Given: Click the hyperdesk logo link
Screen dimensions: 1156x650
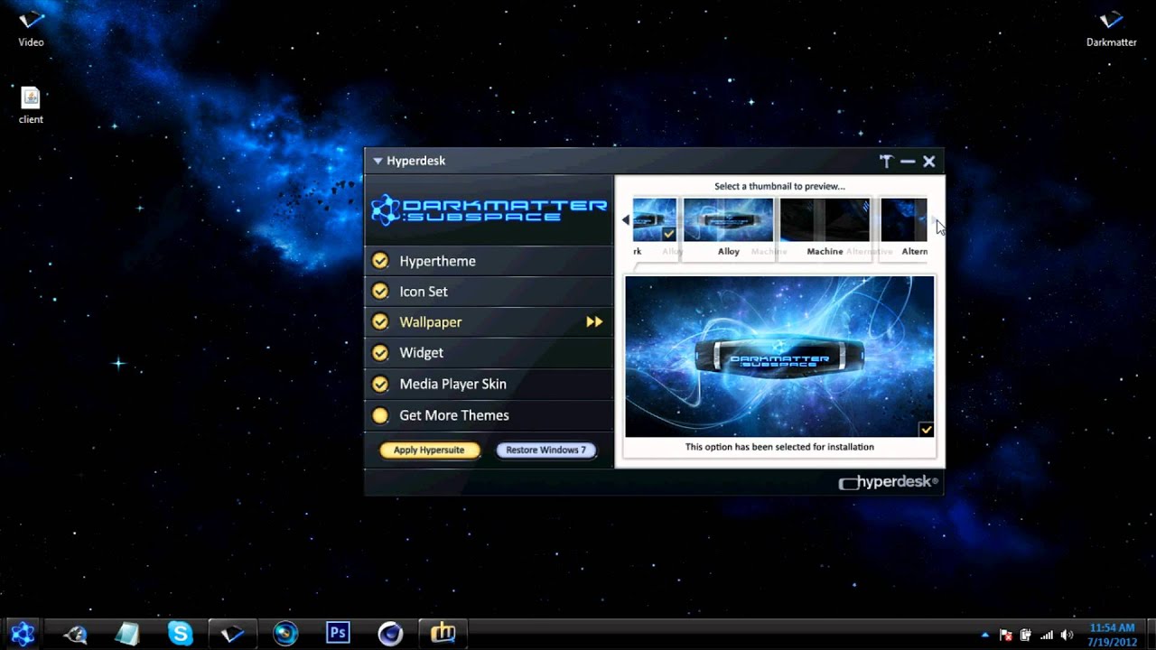Looking at the screenshot, I should [x=889, y=482].
